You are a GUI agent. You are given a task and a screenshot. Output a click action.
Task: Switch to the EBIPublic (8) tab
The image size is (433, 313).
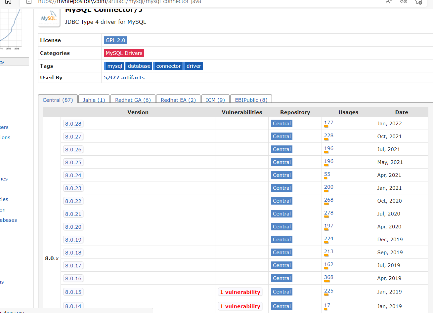point(251,100)
